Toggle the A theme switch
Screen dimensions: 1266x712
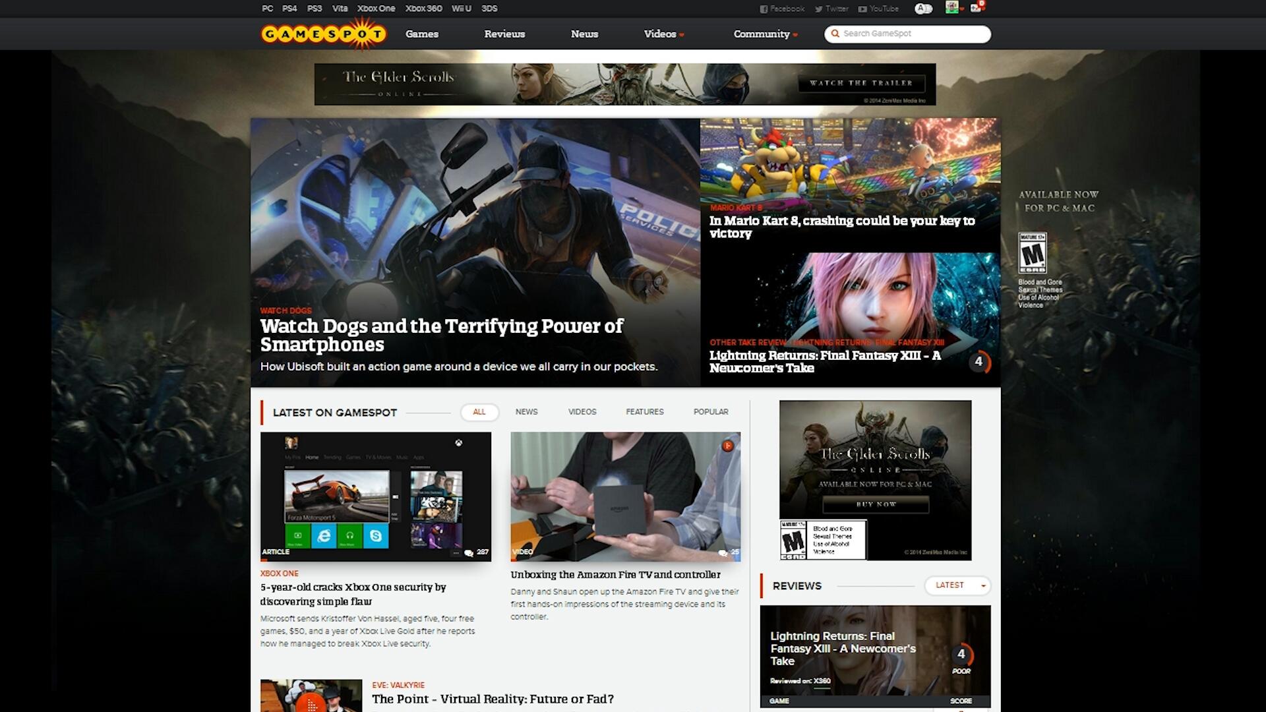tap(923, 9)
